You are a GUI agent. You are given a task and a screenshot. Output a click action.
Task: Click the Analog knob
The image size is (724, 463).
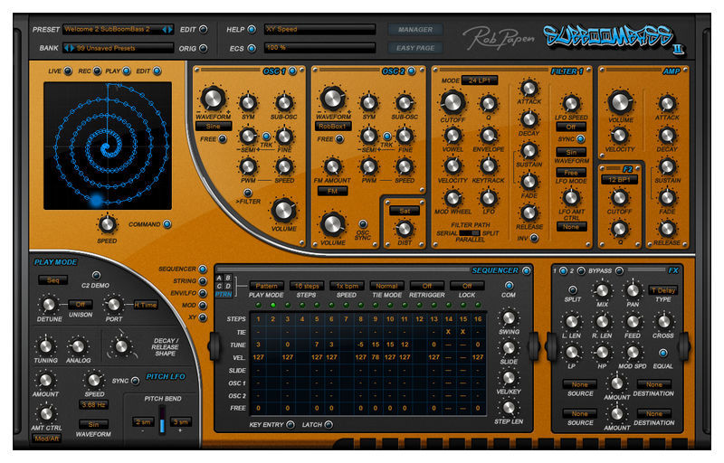pyautogui.click(x=78, y=345)
